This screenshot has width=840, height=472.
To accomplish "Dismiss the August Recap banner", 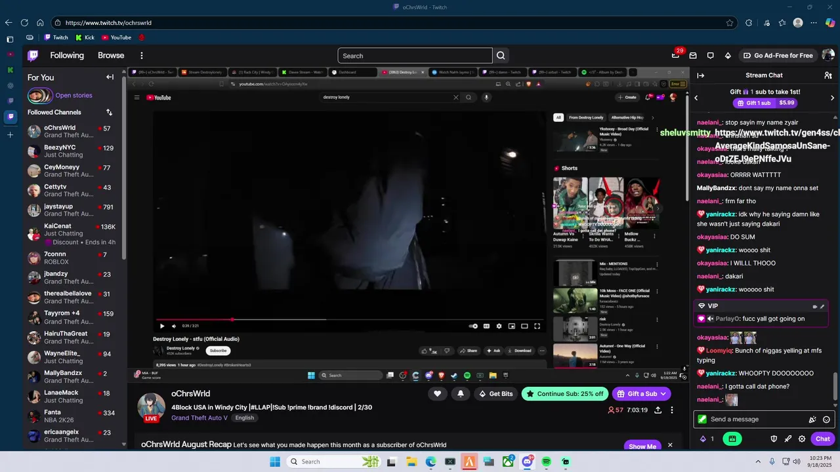I will point(670,445).
